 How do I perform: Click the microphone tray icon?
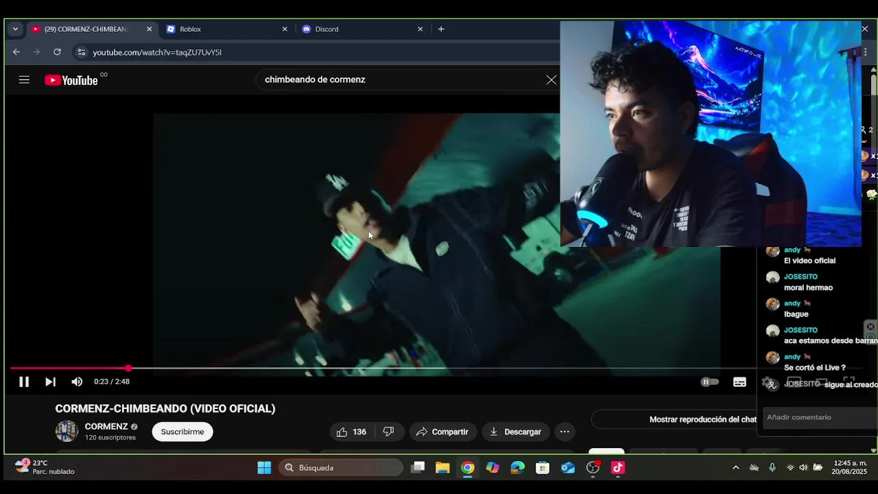(x=772, y=468)
